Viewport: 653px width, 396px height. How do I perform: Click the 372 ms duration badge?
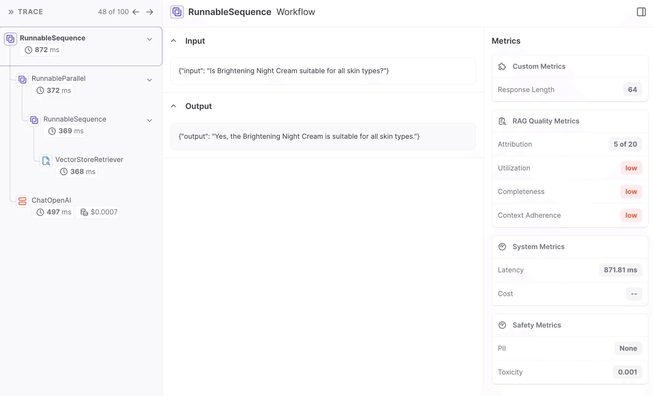(x=53, y=91)
